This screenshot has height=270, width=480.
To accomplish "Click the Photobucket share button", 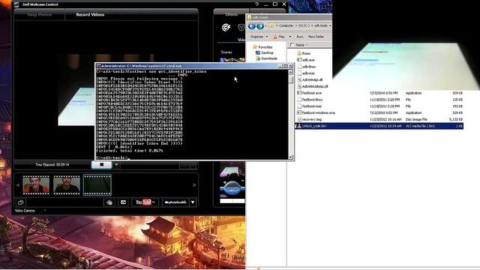I will [175, 202].
